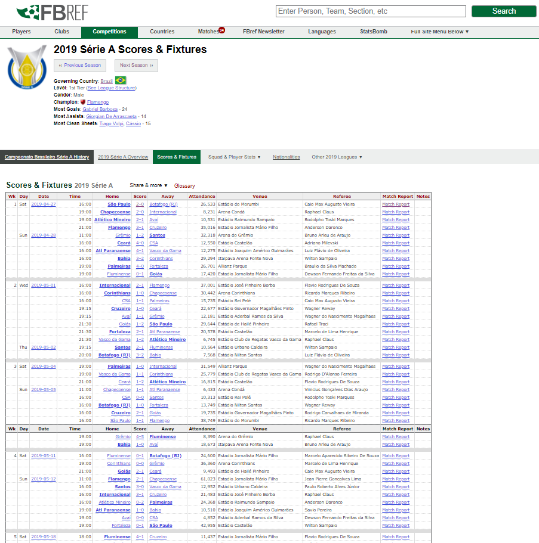Viewport: 539px width, 543px height.
Task: Expand Other 2019 Leagues dropdown
Action: (x=337, y=157)
